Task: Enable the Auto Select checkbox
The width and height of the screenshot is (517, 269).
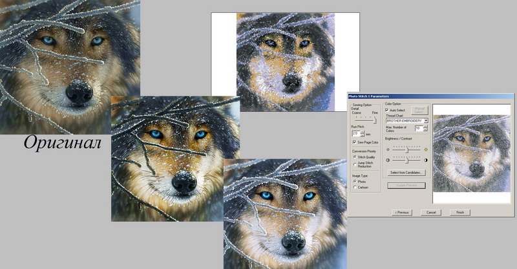Action: pos(387,111)
